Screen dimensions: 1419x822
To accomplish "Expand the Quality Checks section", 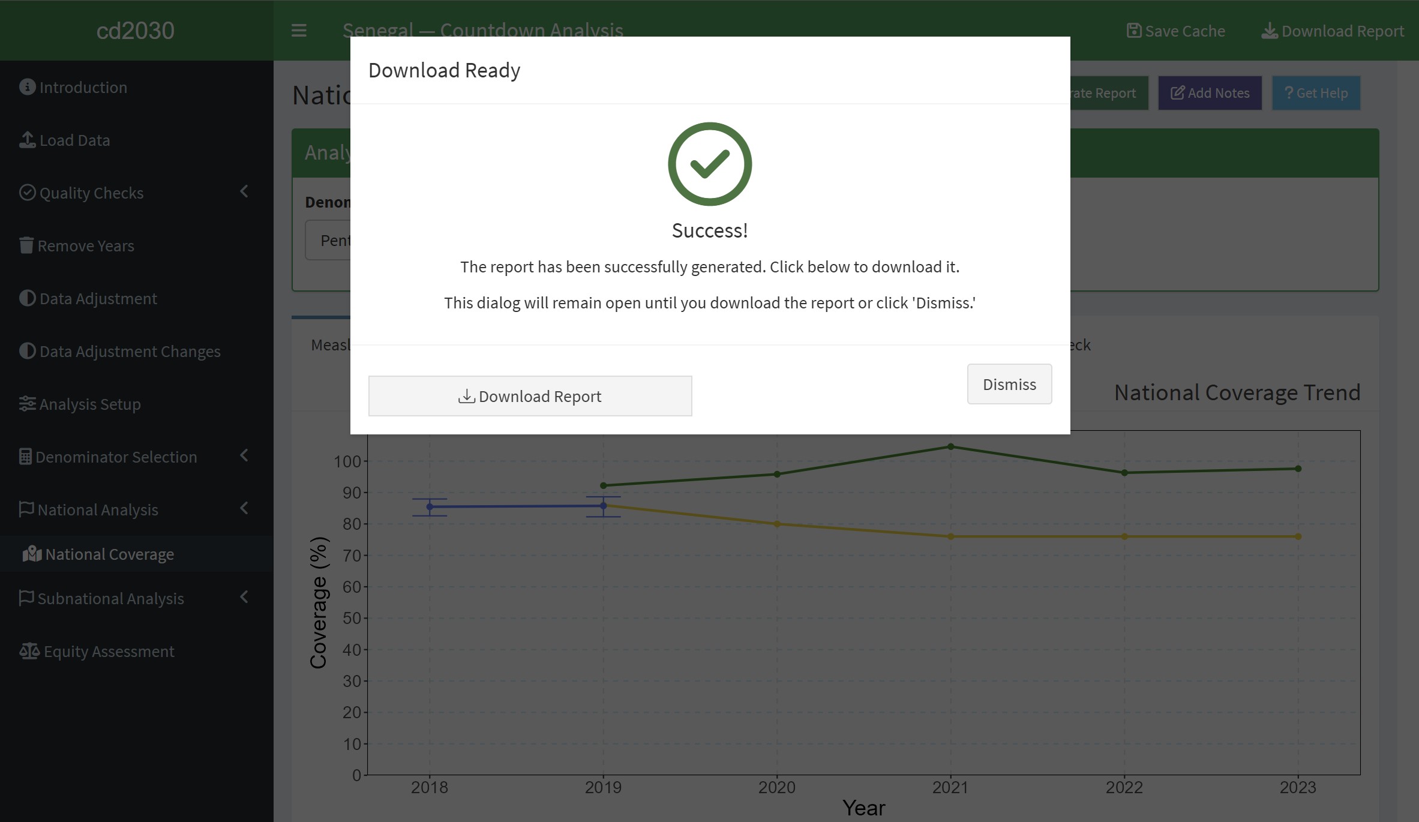I will click(x=244, y=192).
